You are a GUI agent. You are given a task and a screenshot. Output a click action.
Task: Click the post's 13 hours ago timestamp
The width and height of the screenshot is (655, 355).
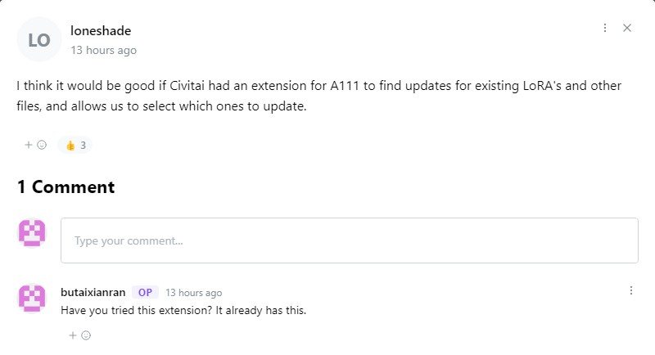tap(103, 50)
